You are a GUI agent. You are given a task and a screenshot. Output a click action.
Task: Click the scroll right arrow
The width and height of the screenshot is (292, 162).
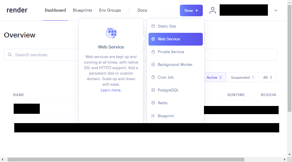tap(284, 160)
